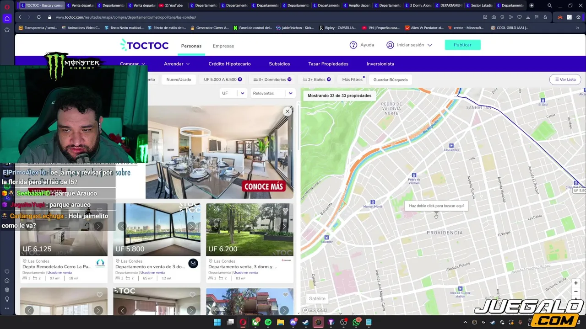Viewport: 586px width, 329px height.
Task: Toggle the Nuevo/Usado filter
Action: tap(179, 80)
